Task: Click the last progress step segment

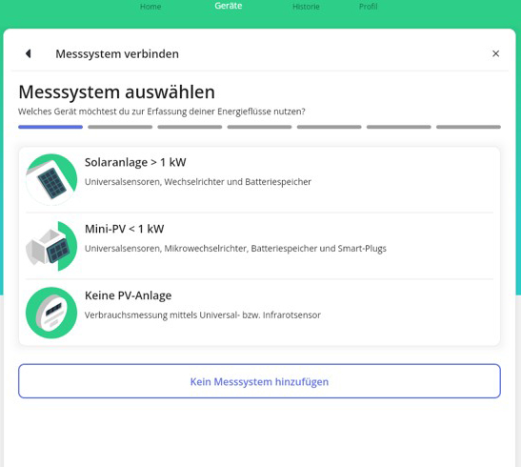Action: tap(469, 127)
